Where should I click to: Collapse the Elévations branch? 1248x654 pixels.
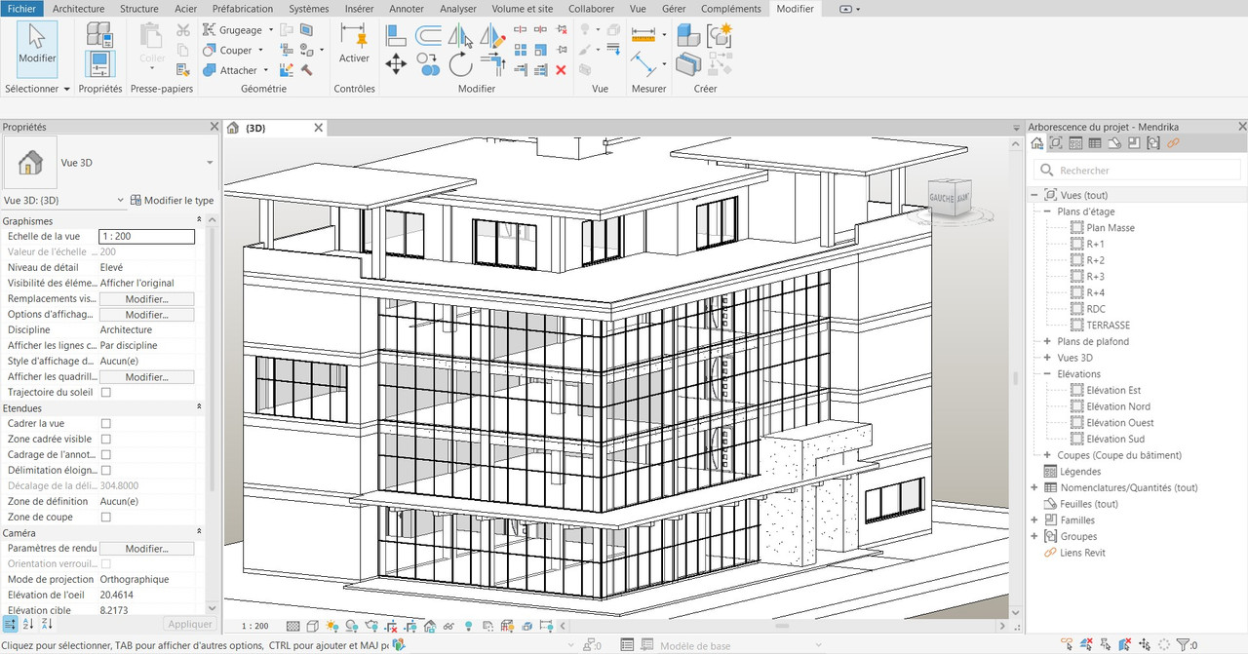click(1047, 373)
